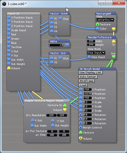Toggle the Use Display List option
The width and height of the screenshot is (127, 153).
91,73
